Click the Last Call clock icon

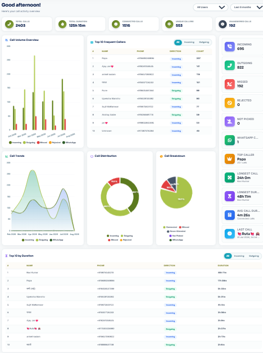229,233
